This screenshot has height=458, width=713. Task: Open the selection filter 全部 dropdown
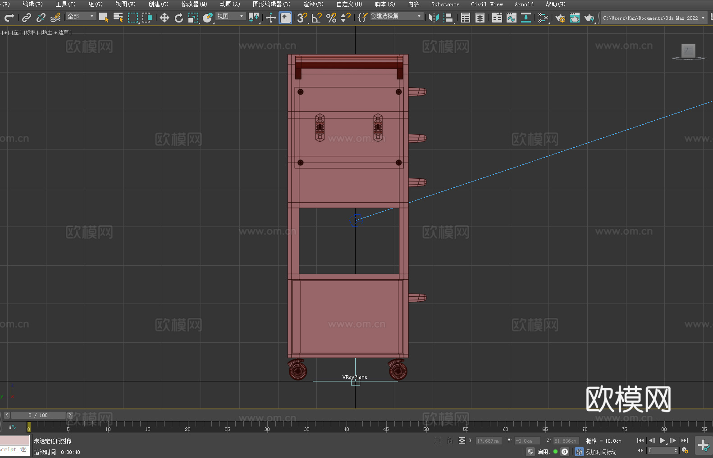click(81, 16)
